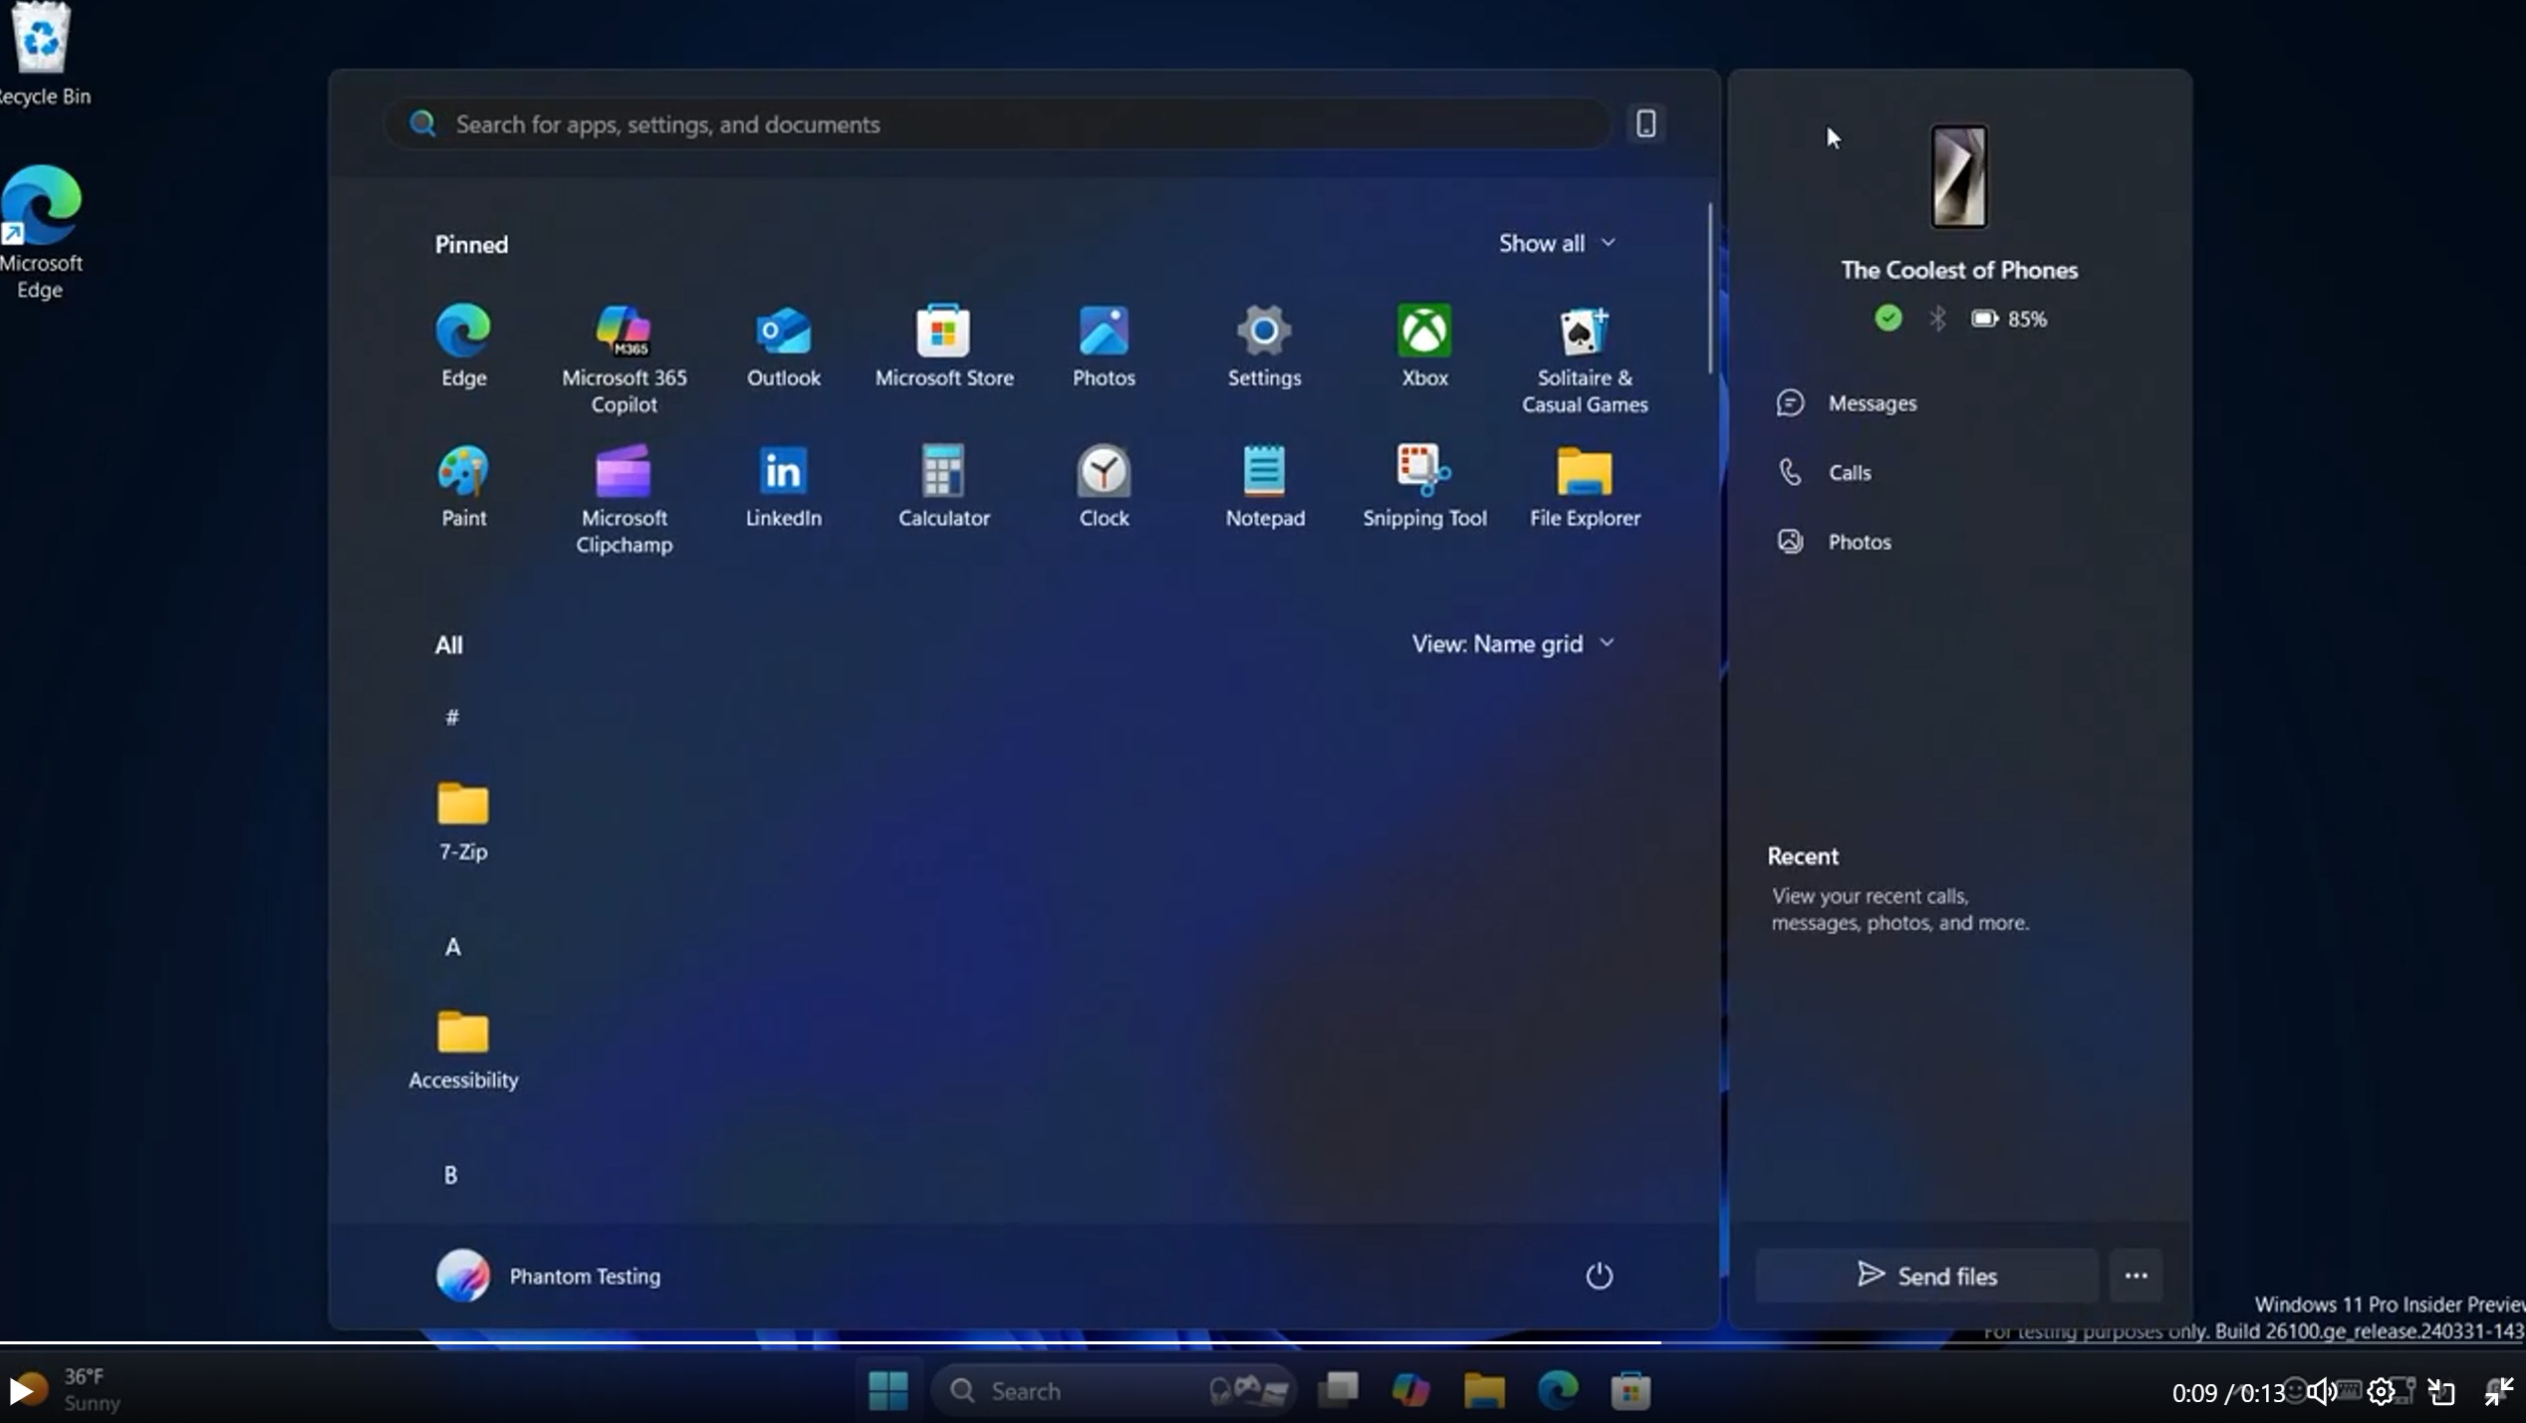
Task: Open the View: Name grid dropdown
Action: click(1512, 643)
